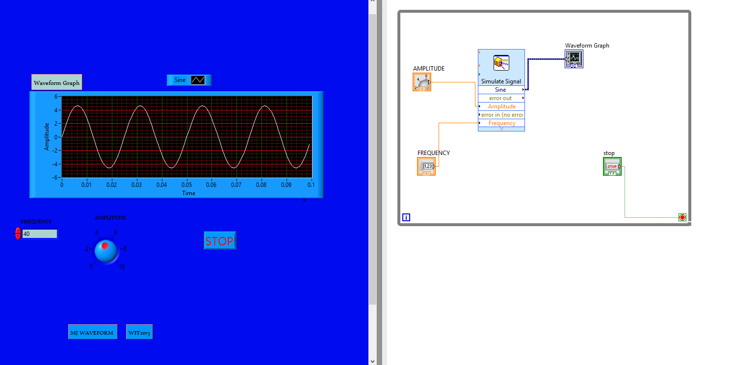
Task: Expand the Simulate Signal node bottom chevron
Action: 501,129
